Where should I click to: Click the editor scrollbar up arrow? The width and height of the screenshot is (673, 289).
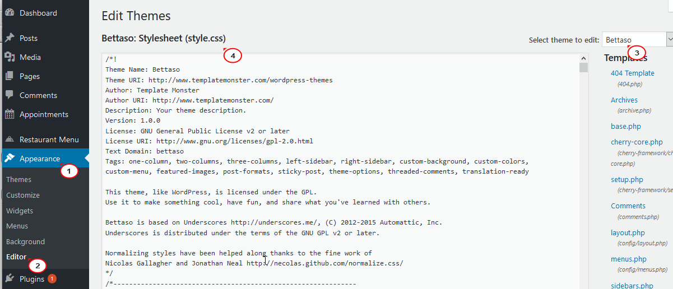click(583, 58)
